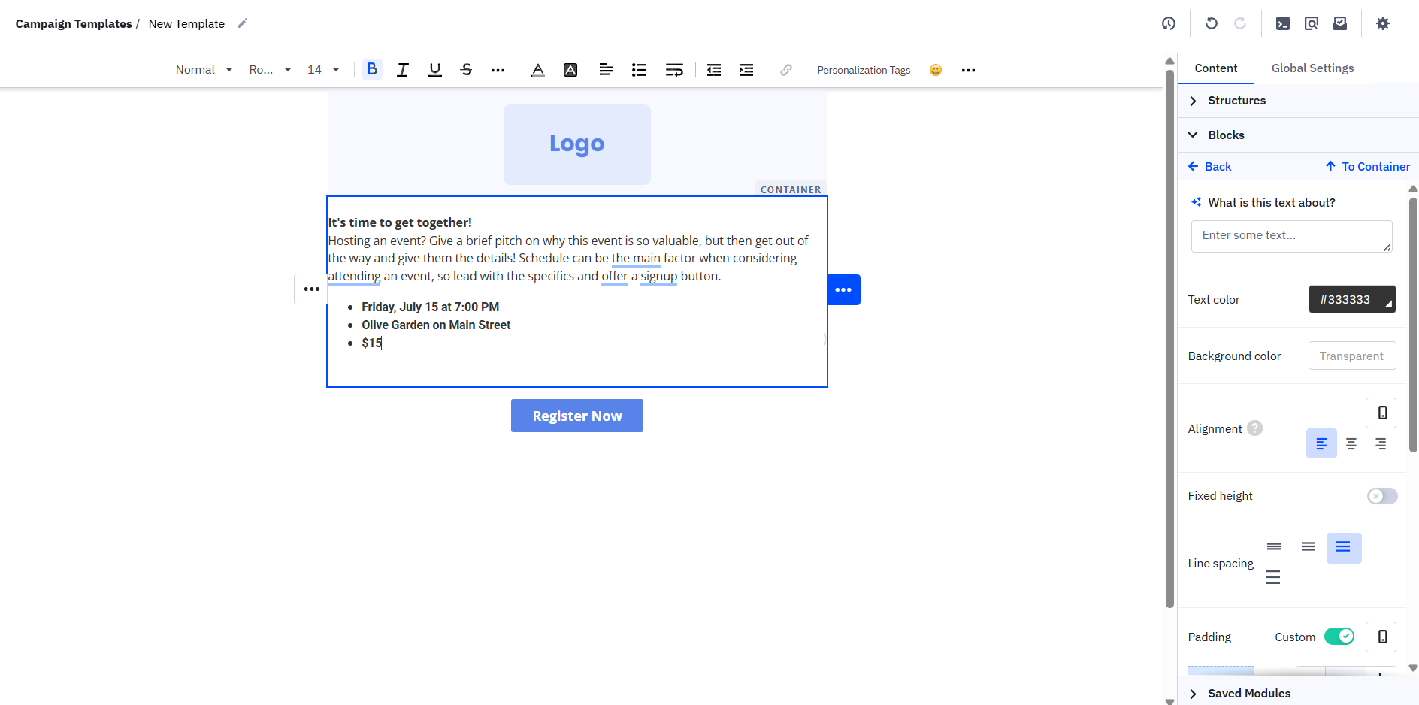This screenshot has height=705, width=1419.
Task: Click the Logo image placeholder
Action: tap(577, 144)
